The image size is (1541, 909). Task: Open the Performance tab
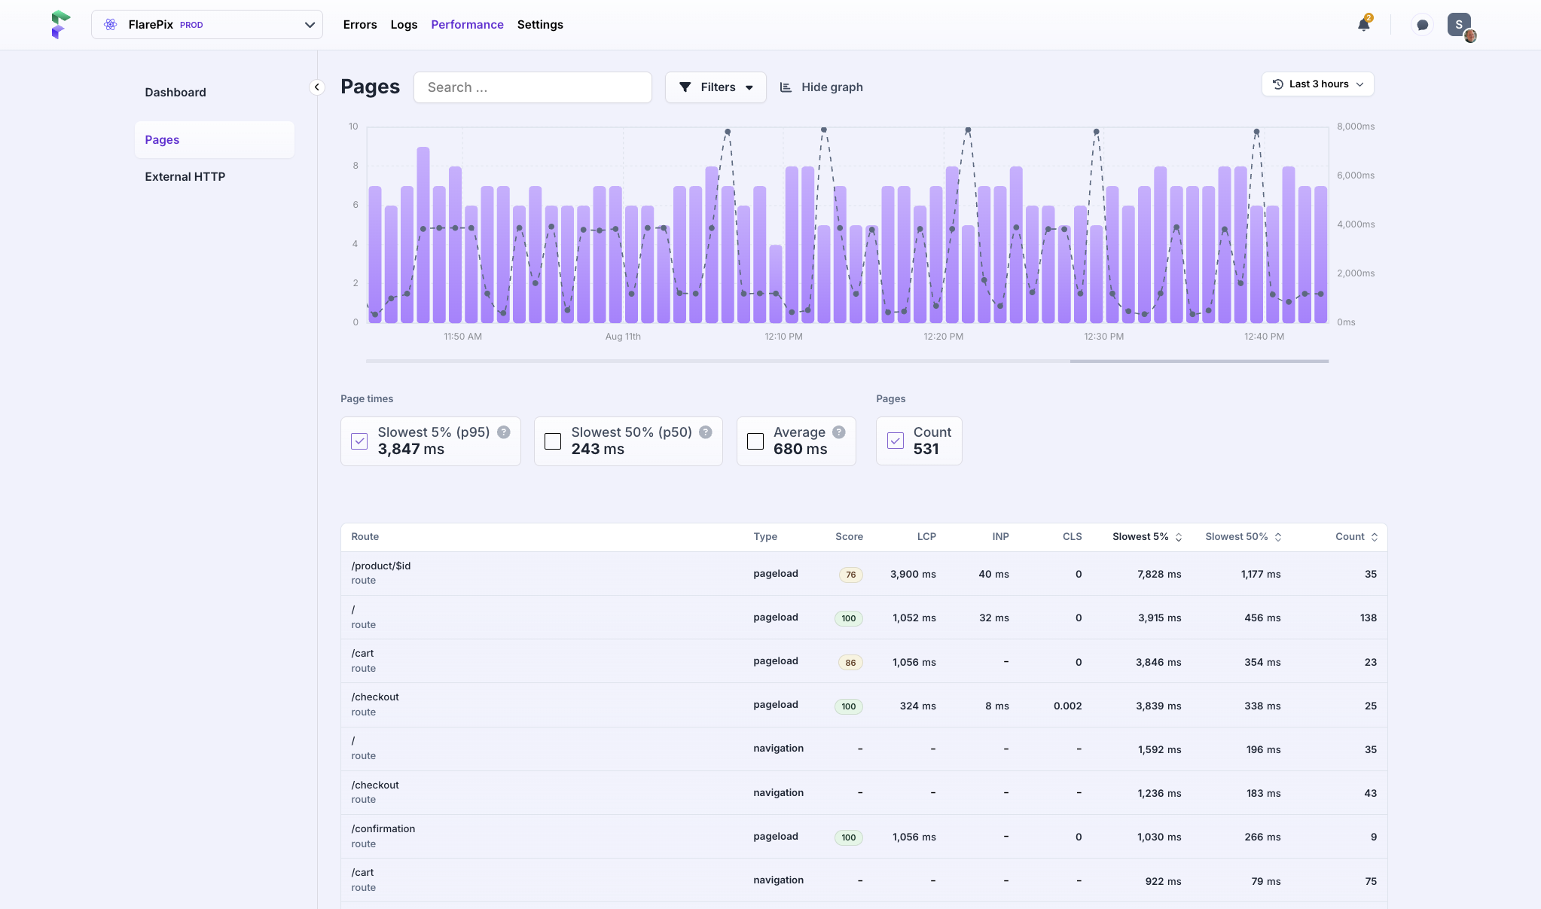coord(467,25)
